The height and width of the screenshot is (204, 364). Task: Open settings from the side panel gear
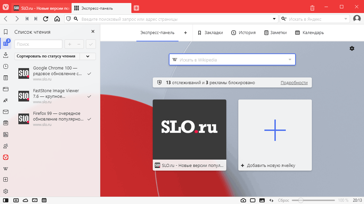6,191
